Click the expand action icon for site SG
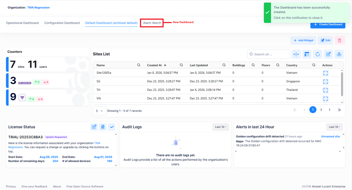This screenshot has height=190, width=352. click(325, 81)
